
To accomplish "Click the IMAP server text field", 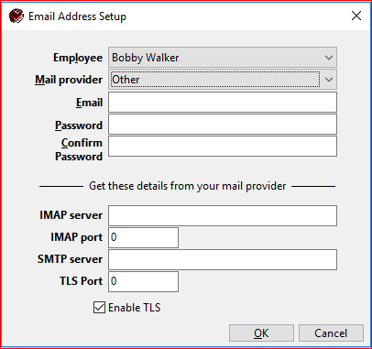I will point(223,215).
